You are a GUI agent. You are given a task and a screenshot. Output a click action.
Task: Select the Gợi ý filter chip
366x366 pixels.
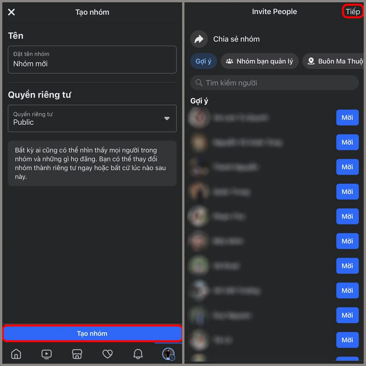[x=204, y=61]
